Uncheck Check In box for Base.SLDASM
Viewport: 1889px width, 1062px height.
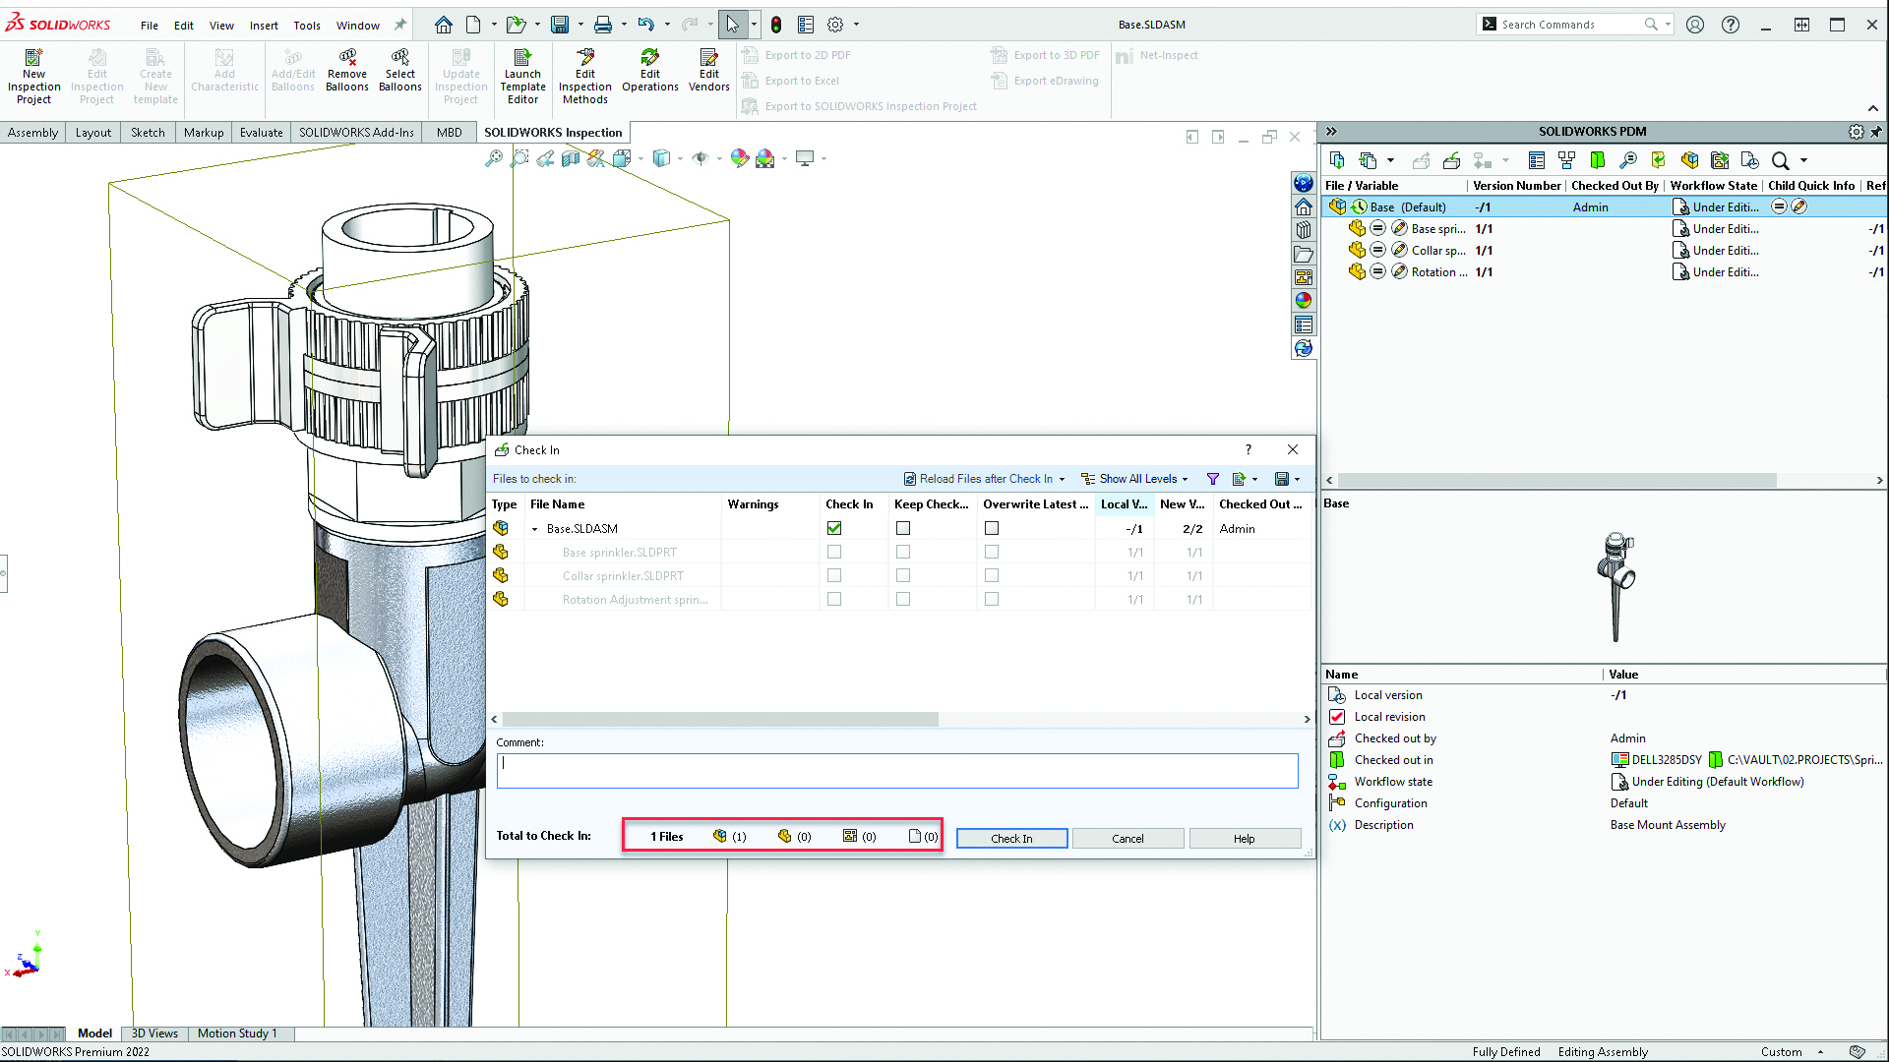pos(834,528)
